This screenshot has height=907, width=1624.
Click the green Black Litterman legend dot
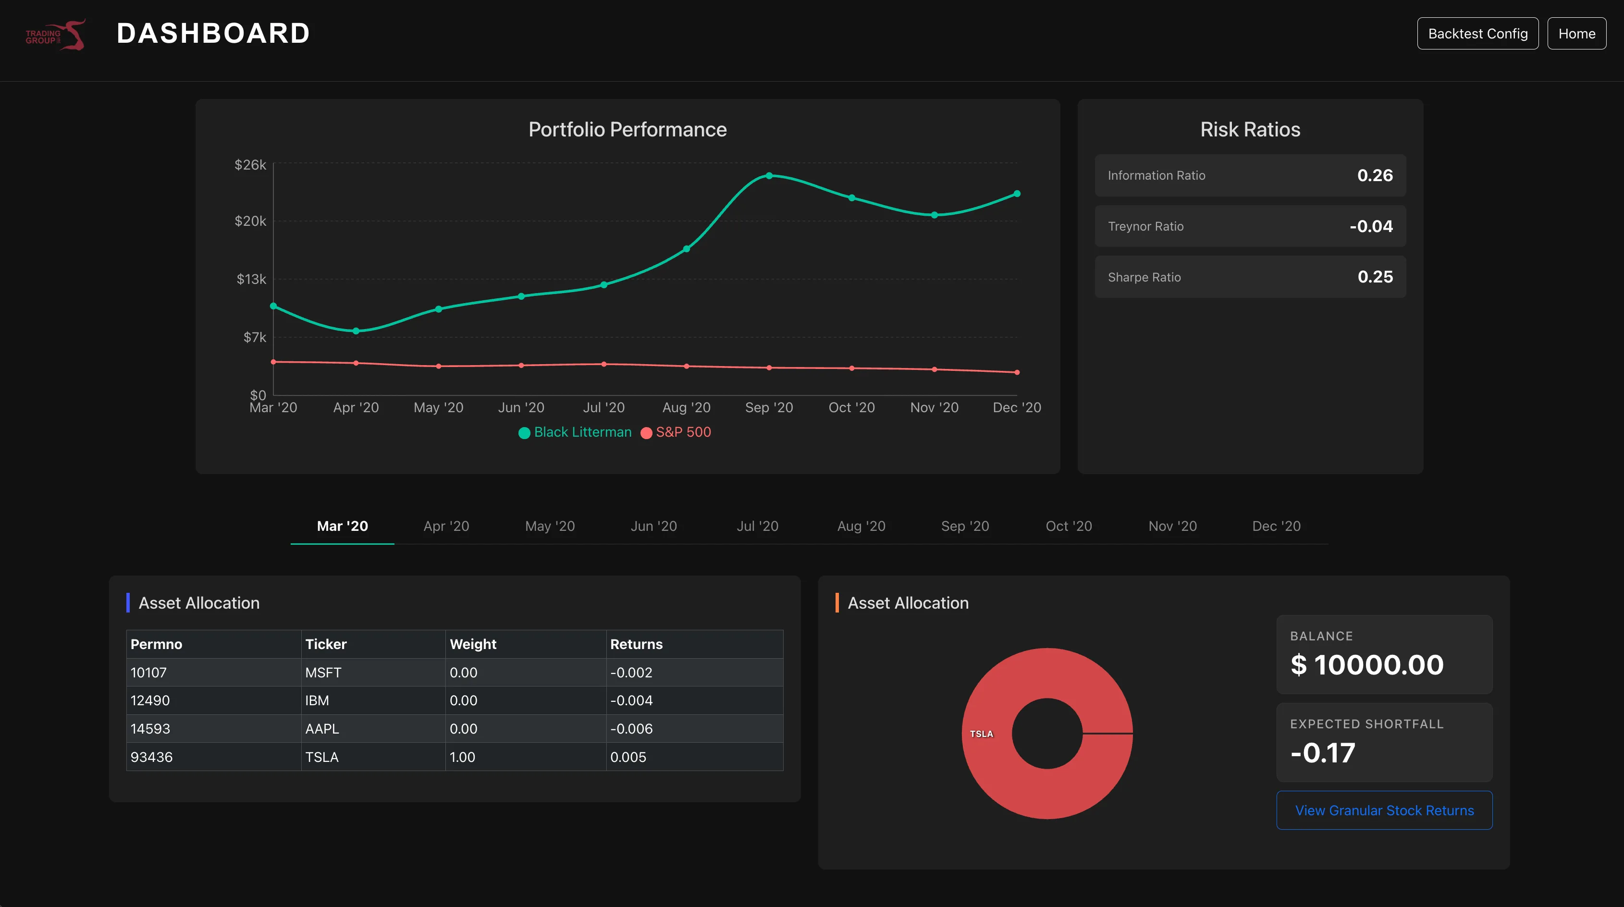[x=524, y=433]
